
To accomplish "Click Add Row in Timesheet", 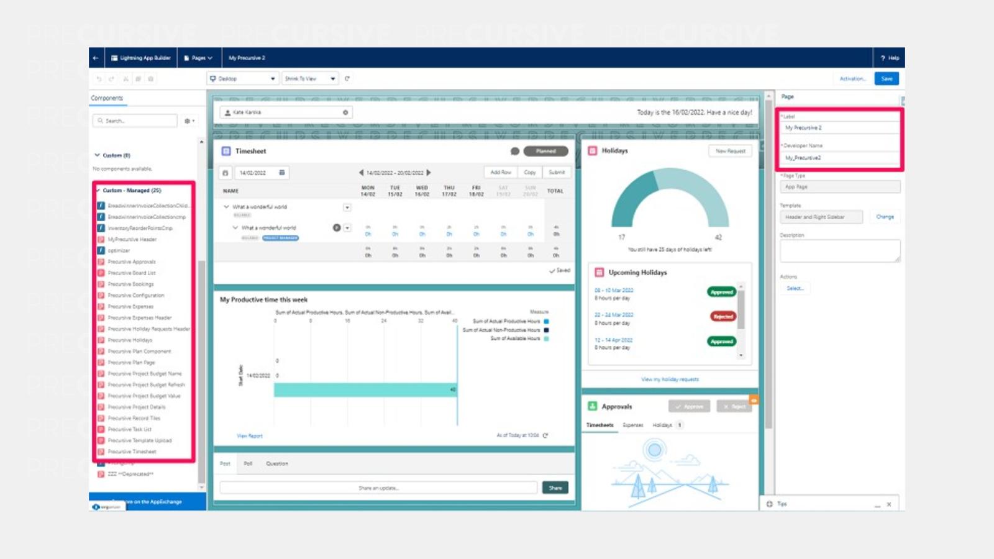I will tap(501, 172).
